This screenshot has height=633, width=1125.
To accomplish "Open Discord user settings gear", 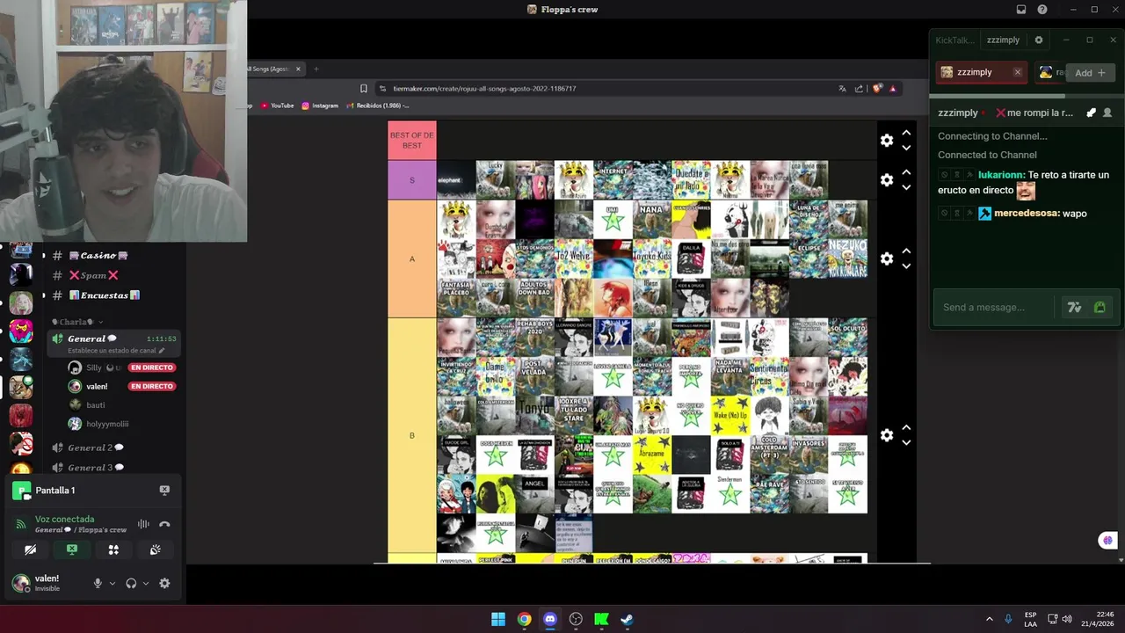I will coord(164,583).
